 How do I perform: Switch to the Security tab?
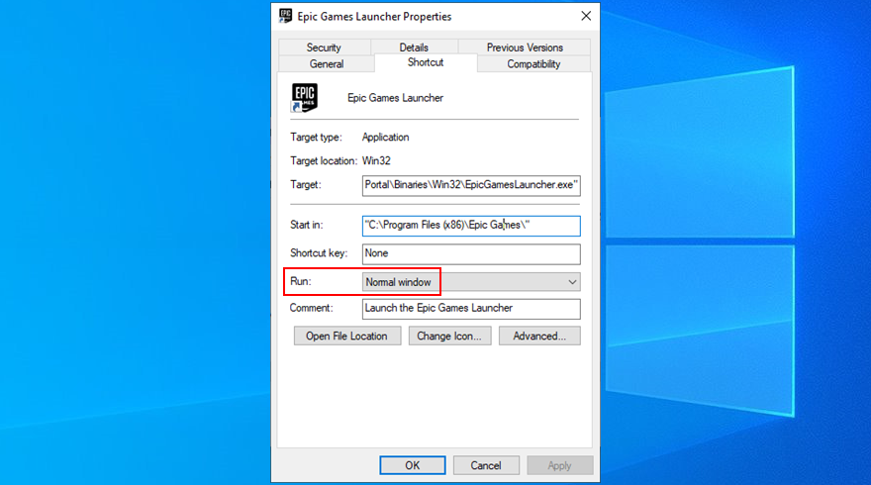[x=324, y=47]
